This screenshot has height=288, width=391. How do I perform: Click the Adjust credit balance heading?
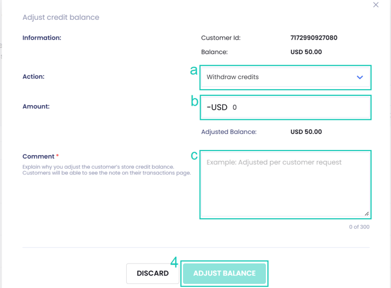(x=61, y=18)
